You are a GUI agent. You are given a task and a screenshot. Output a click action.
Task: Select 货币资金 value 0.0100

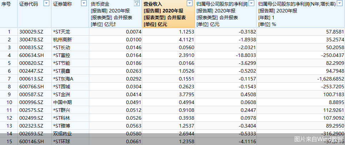(x=134, y=40)
